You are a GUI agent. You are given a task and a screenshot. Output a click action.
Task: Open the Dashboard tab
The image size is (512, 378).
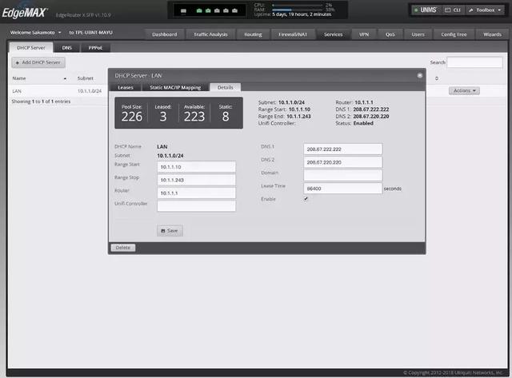click(165, 34)
